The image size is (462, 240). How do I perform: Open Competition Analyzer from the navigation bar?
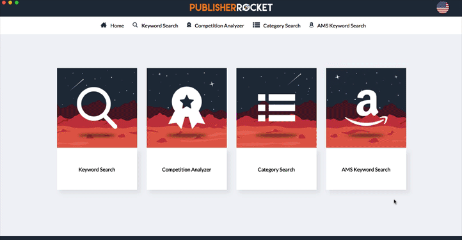(x=219, y=26)
